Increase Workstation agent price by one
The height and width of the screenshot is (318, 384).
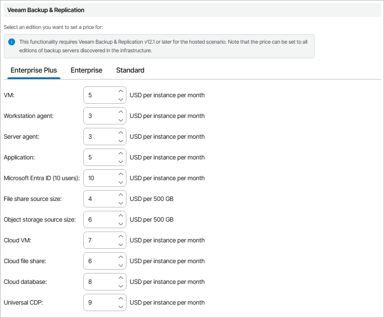pyautogui.click(x=121, y=112)
